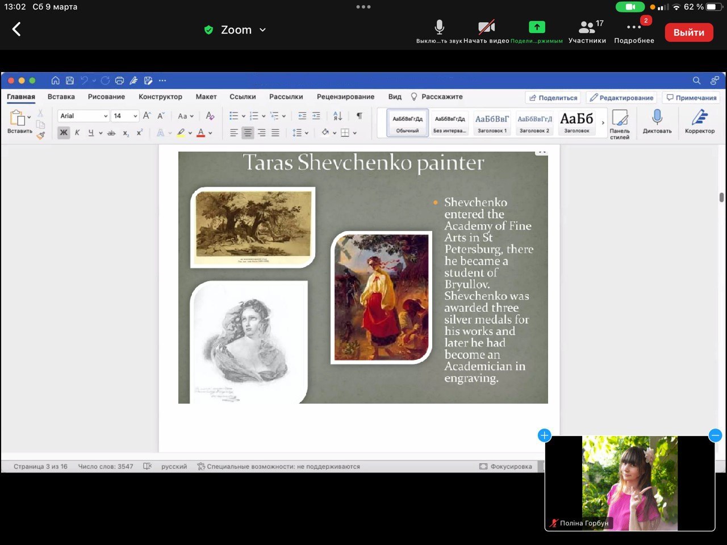Open the Конструктор ribbon tab
The image size is (727, 545).
tap(160, 97)
